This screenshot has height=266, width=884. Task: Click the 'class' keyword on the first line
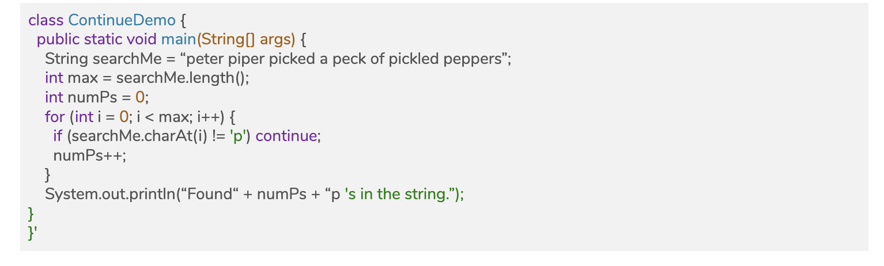(46, 20)
